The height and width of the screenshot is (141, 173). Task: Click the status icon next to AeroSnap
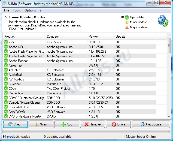(x=6, y=65)
